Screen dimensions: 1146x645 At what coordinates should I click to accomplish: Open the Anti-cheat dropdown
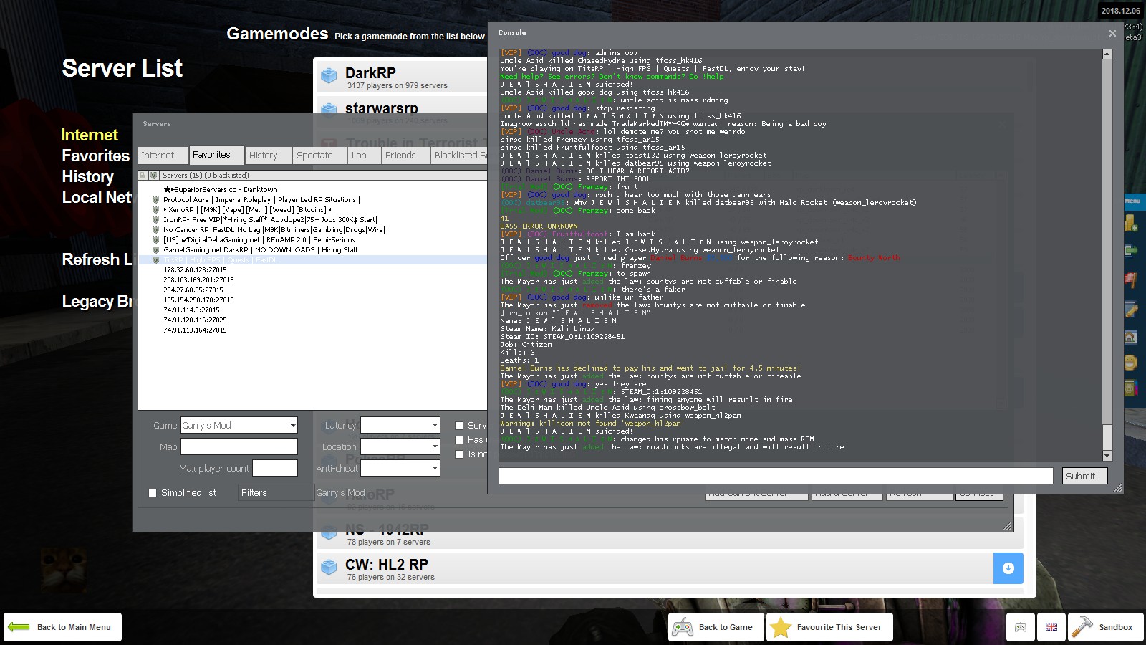pos(400,468)
